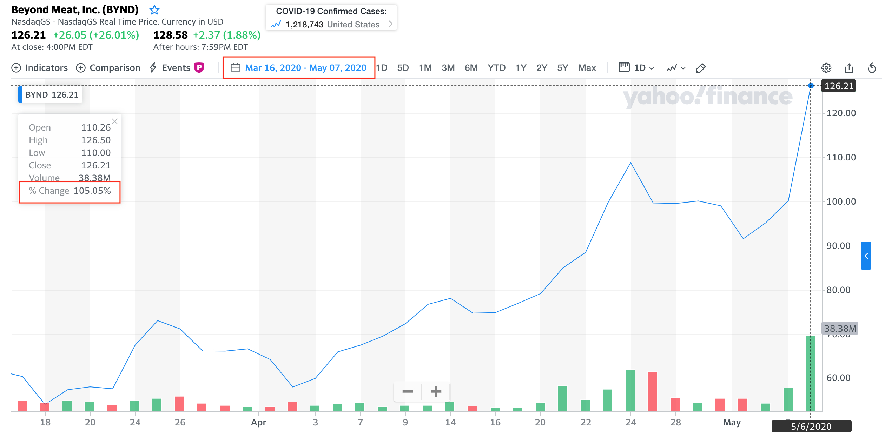Click the 5/6/2020 date axis label

click(x=811, y=426)
